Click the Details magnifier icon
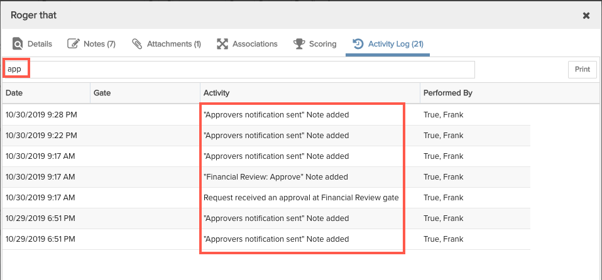The image size is (602, 280). click(x=18, y=44)
